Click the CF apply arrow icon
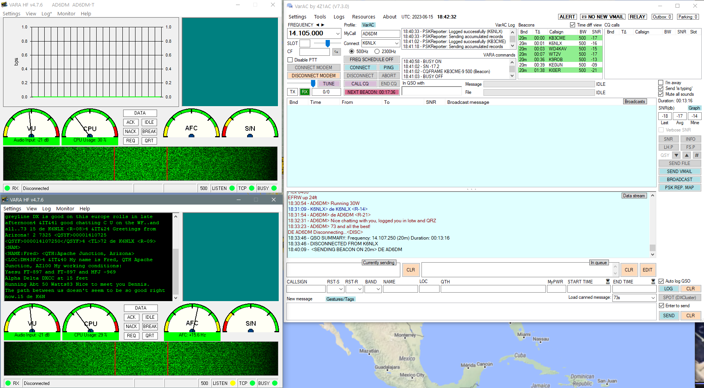The width and height of the screenshot is (704, 388). pos(336,52)
